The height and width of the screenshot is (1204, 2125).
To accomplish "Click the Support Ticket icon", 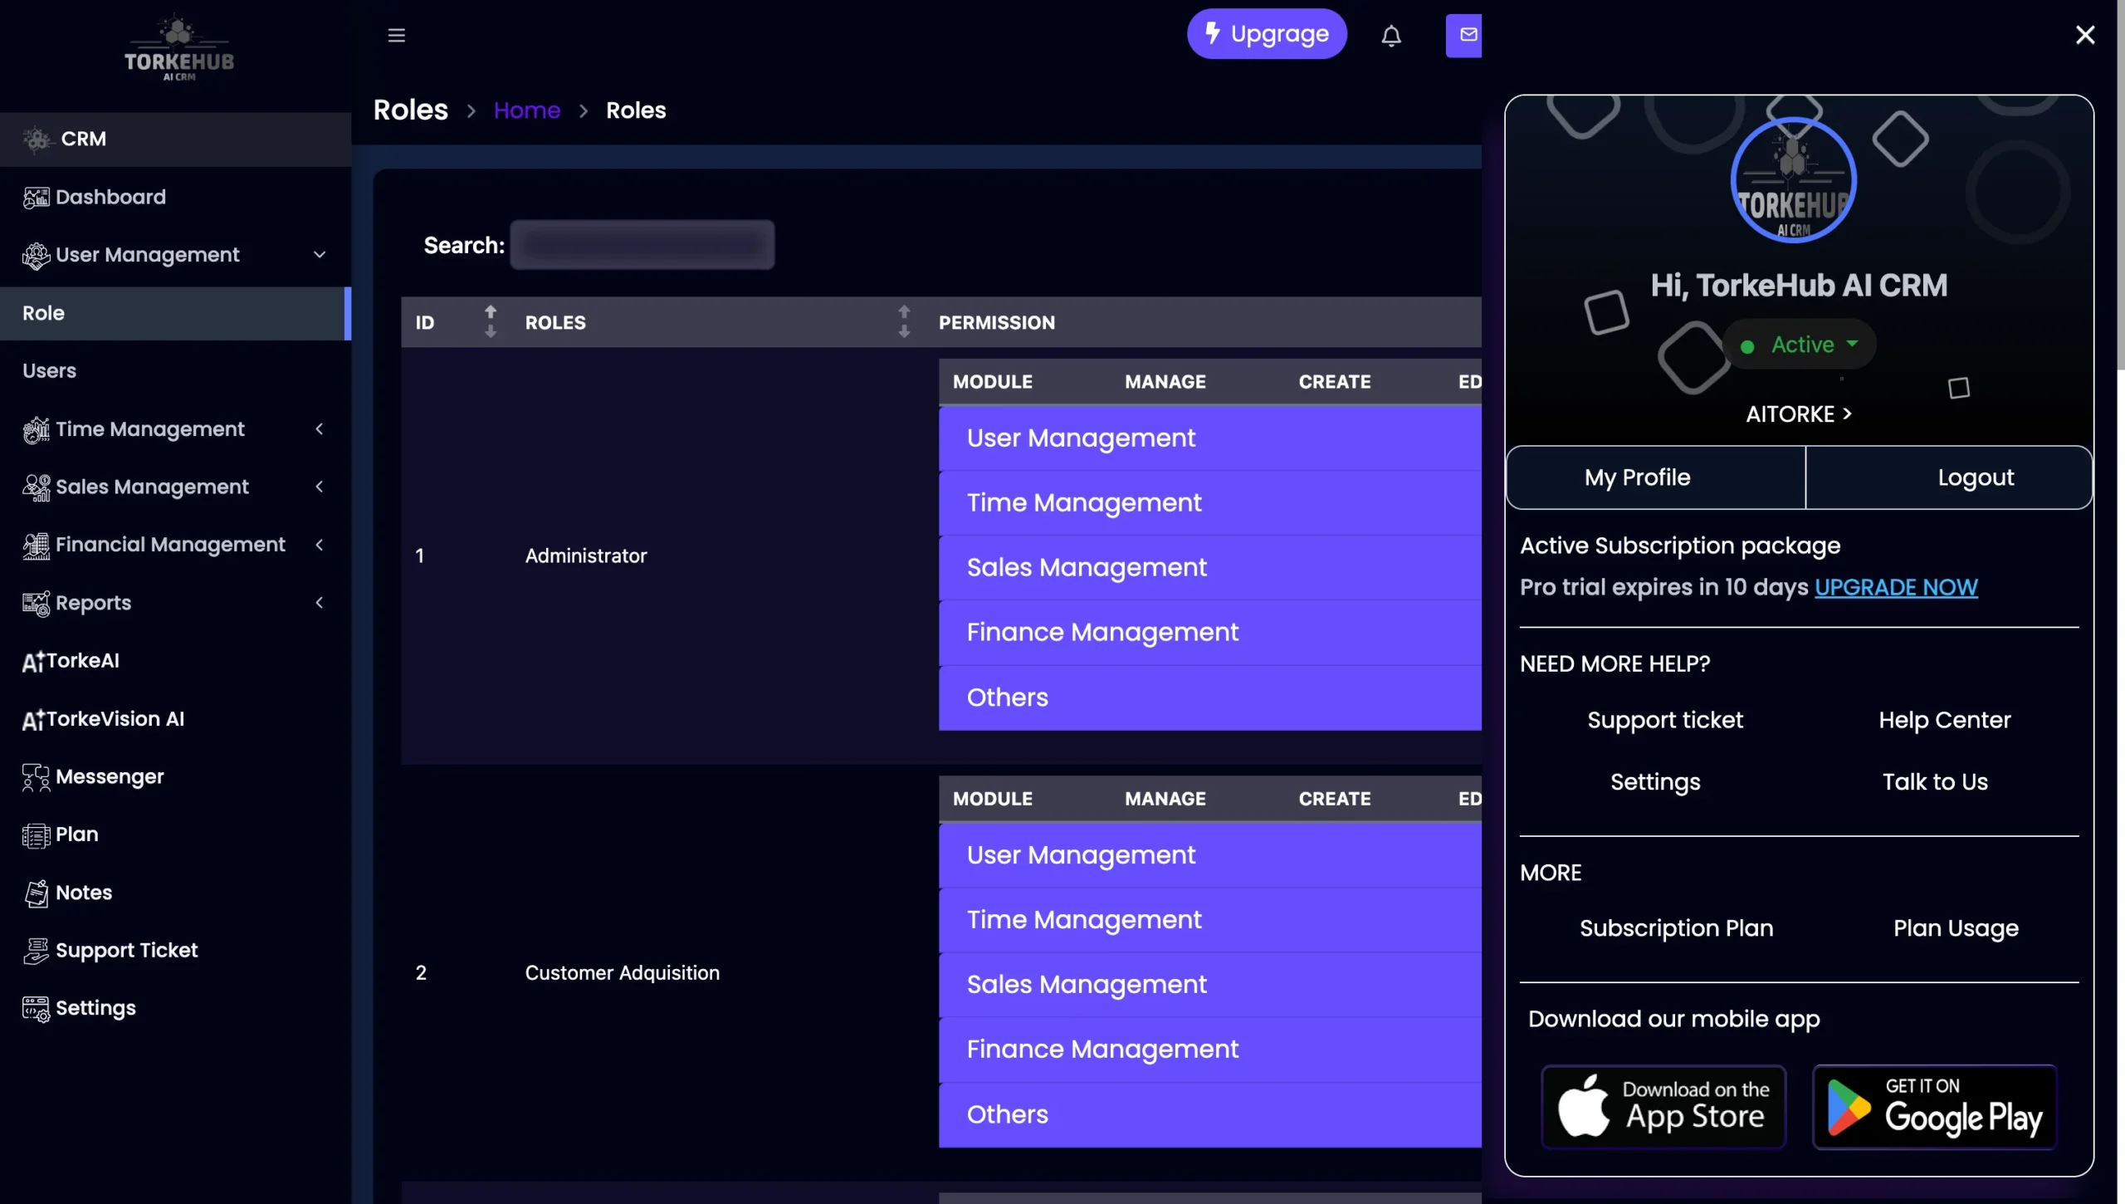I will tap(36, 951).
